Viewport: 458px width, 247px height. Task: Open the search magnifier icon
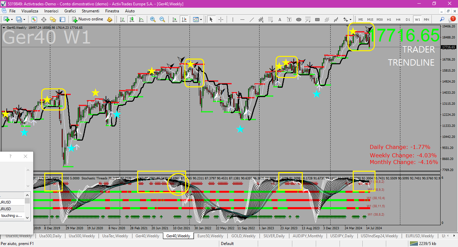(x=442, y=19)
